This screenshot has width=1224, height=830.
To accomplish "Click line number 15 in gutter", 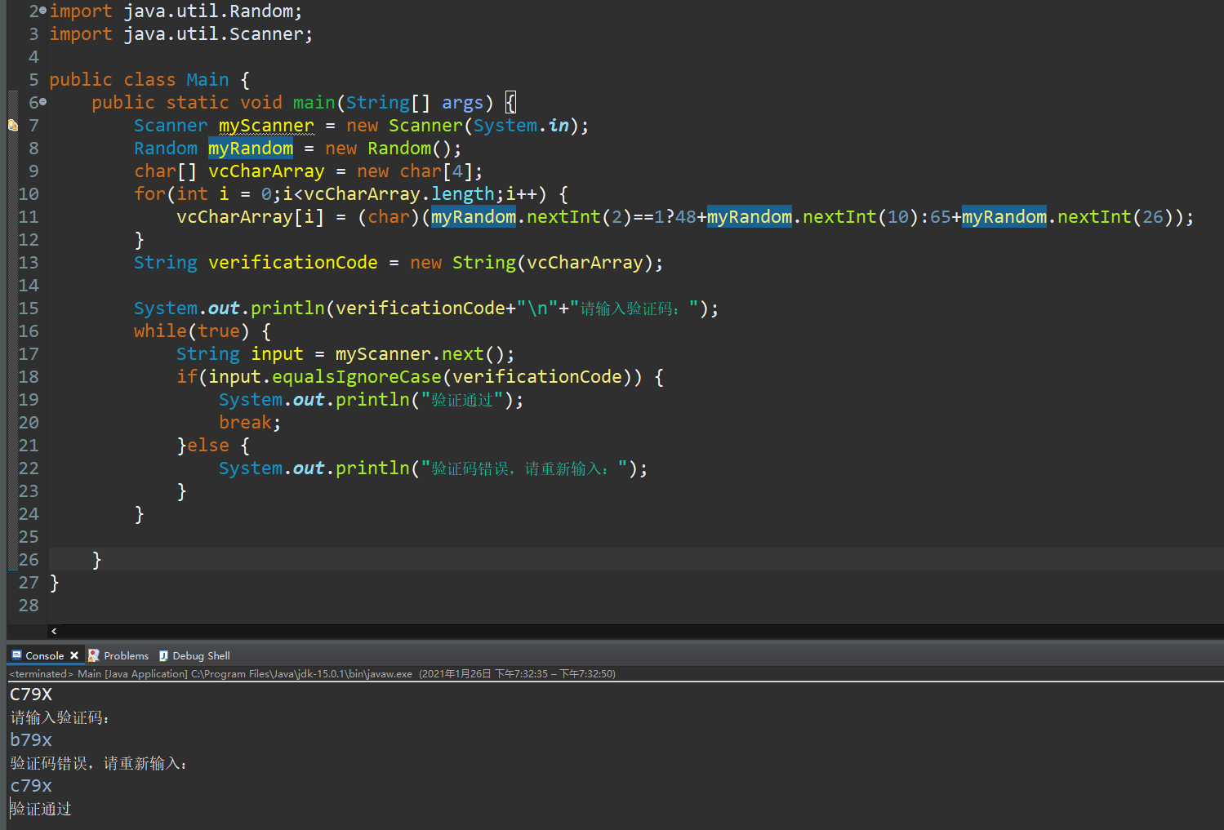I will point(29,308).
